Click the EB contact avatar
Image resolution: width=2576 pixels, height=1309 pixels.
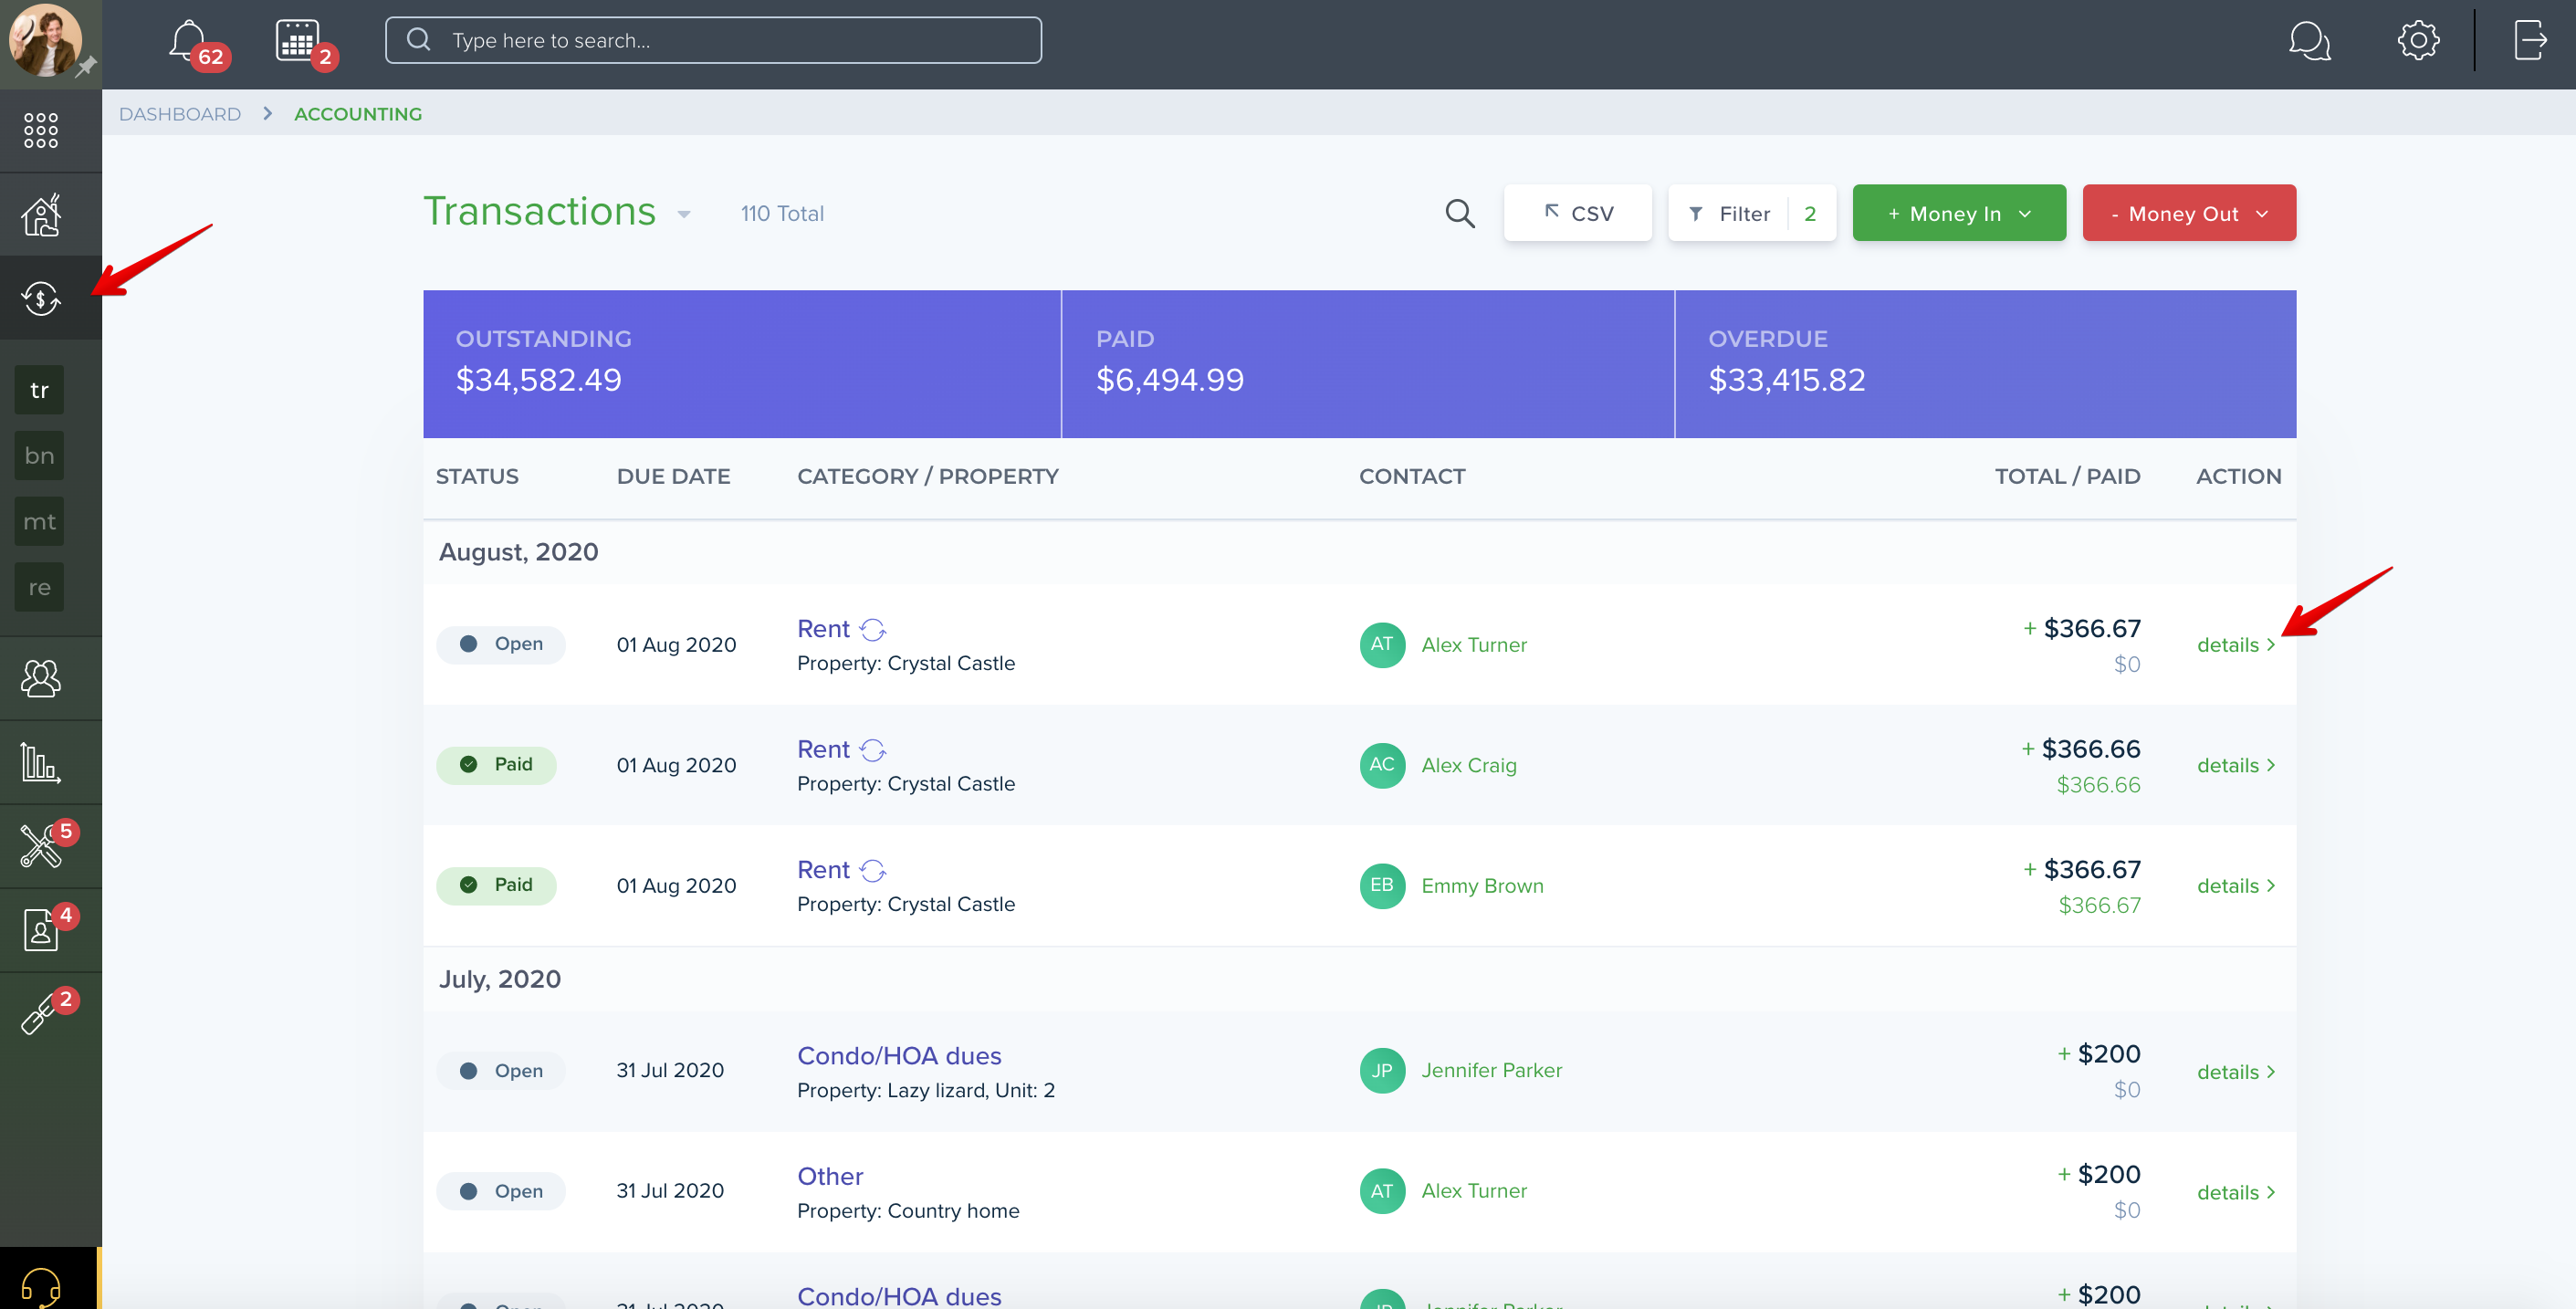1382,886
